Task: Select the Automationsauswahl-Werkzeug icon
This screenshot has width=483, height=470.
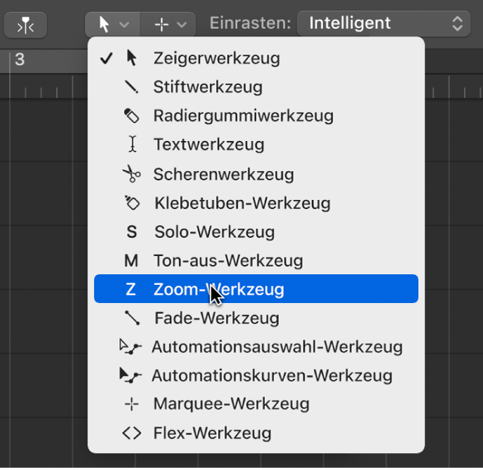Action: tap(130, 347)
